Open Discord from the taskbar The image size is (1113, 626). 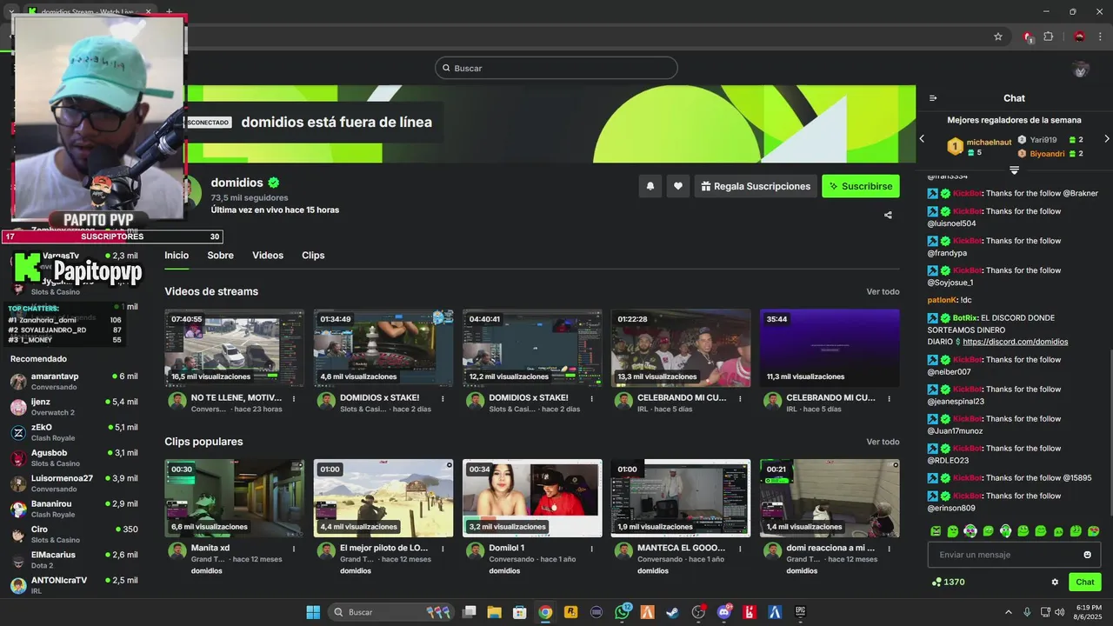(724, 612)
